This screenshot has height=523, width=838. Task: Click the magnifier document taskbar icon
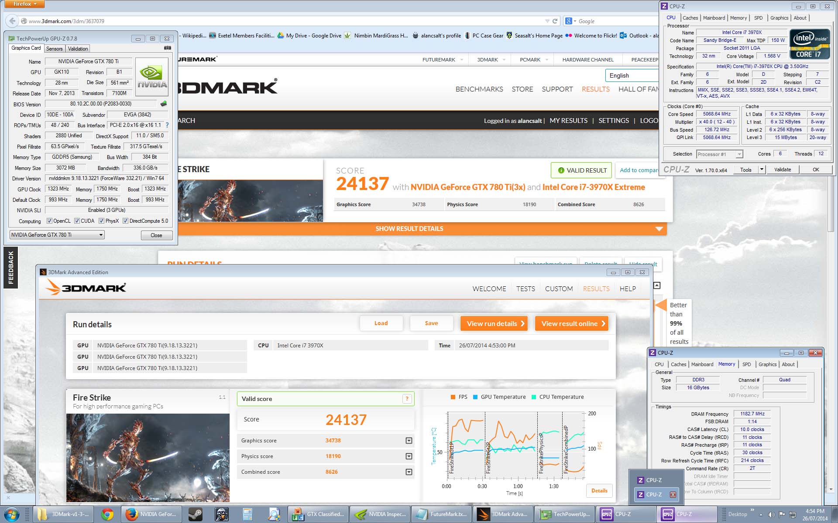(274, 514)
